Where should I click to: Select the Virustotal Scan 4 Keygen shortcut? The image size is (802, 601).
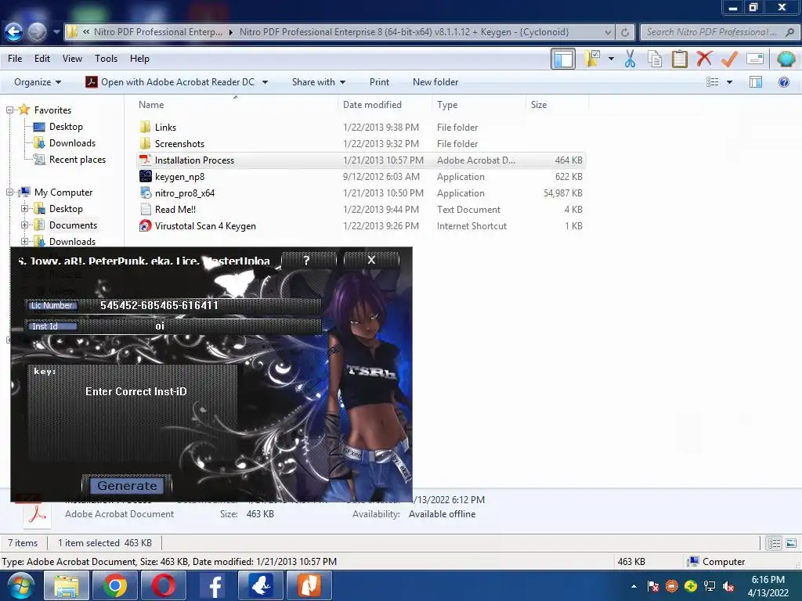coord(205,226)
